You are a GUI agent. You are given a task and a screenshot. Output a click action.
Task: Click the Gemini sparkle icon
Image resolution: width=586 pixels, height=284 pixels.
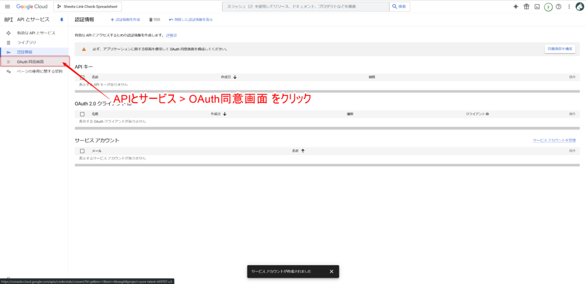point(516,6)
